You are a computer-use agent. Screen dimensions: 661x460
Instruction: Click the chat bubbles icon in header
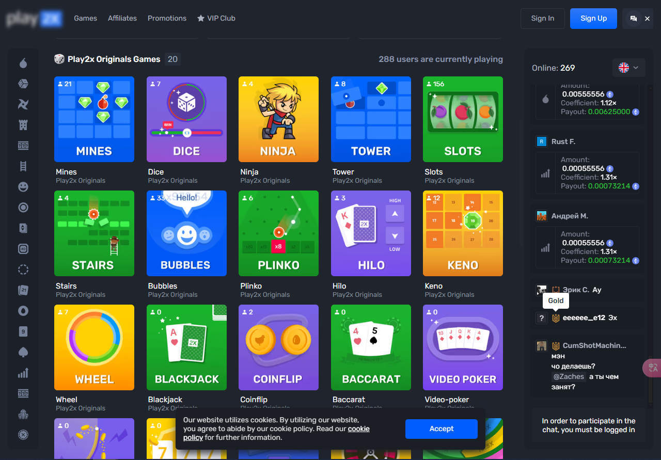pos(633,19)
